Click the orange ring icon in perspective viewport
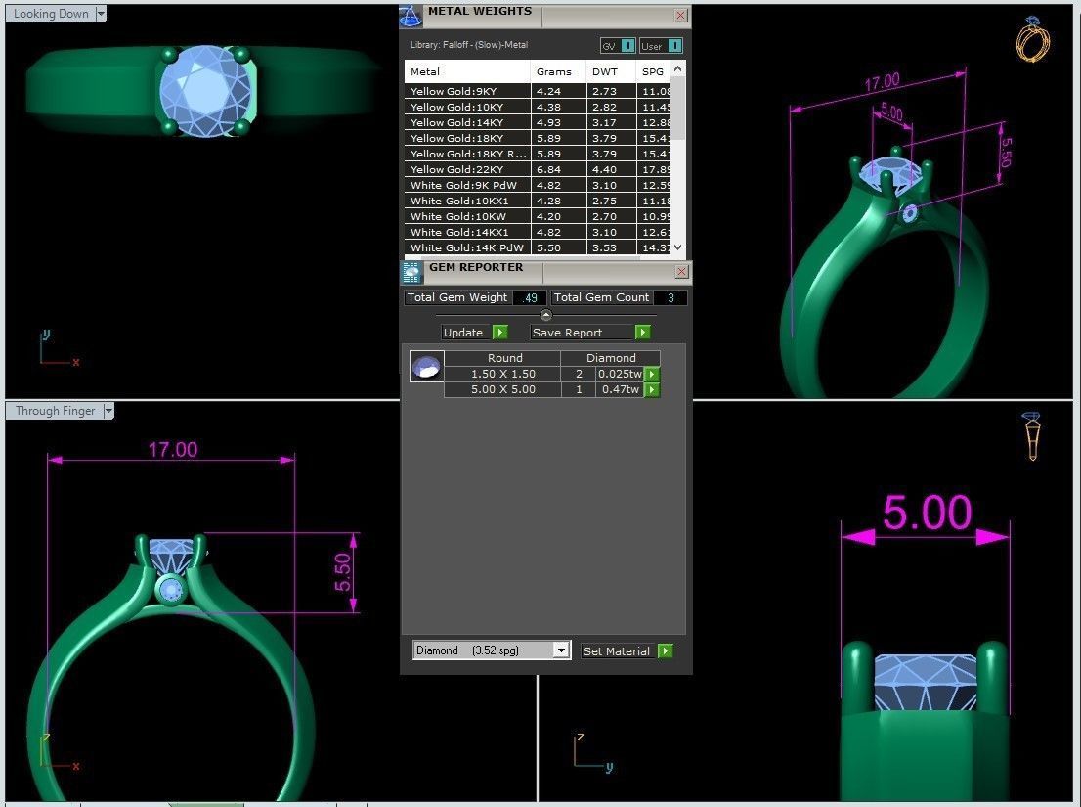1081x807 pixels. click(x=1032, y=39)
